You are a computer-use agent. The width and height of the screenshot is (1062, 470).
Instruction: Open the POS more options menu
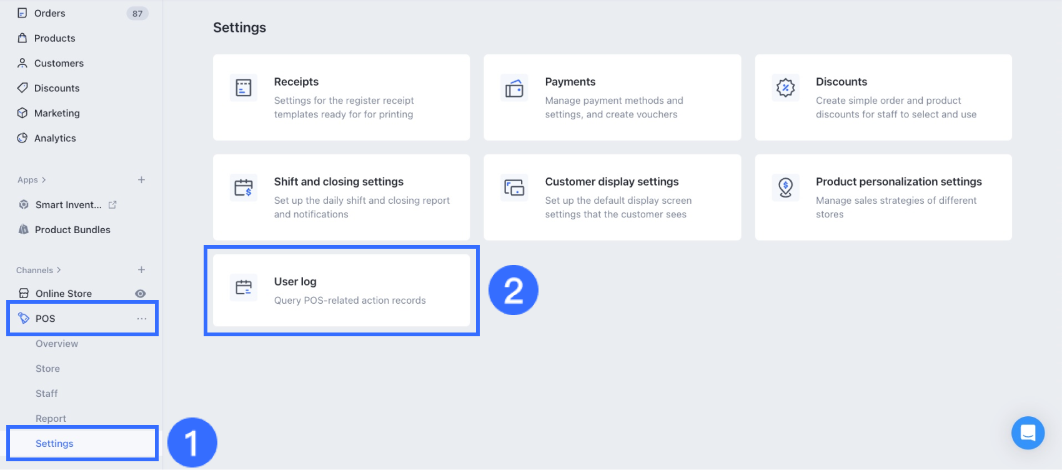coord(142,319)
